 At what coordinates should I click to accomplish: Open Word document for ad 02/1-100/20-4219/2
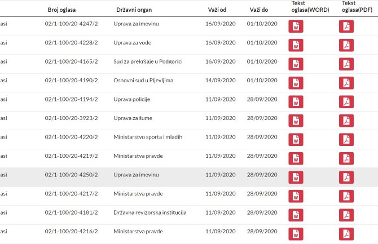296,158
